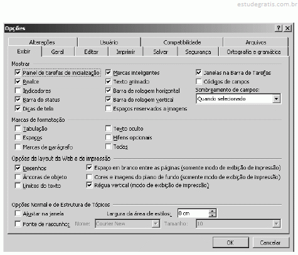The width and height of the screenshot is (298, 255).
Task: Increase the style area width with up arrow
Action: 212,211
